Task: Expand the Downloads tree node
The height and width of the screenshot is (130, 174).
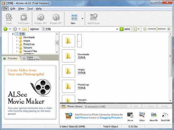Action: (x=17, y=37)
